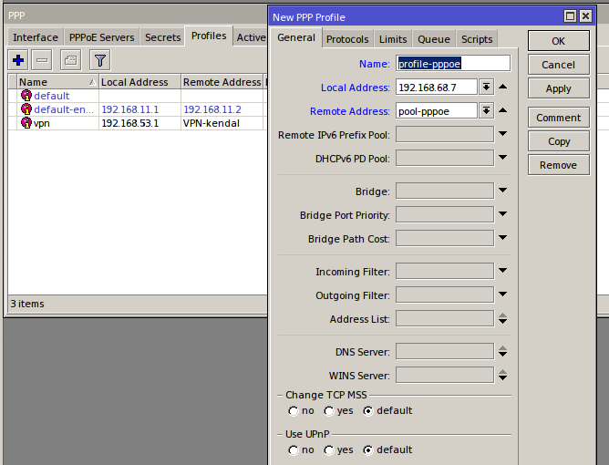Collapse the Local Address field arrow
Image resolution: width=609 pixels, height=465 pixels.
502,87
